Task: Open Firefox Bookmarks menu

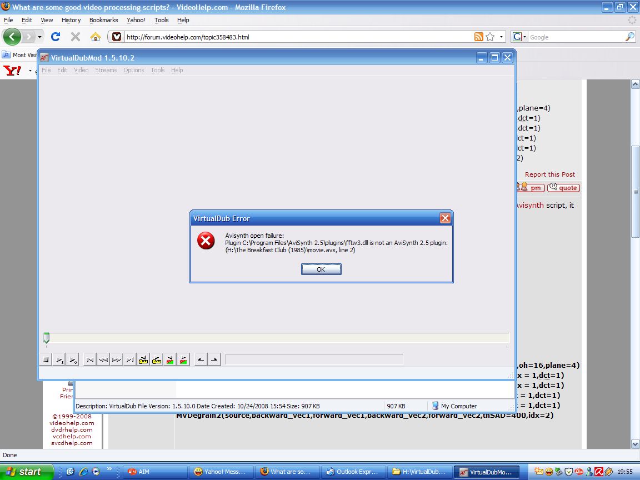Action: point(104,20)
